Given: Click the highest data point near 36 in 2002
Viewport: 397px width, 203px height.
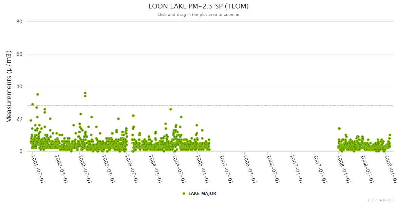Looking at the screenshot, I should (85, 93).
